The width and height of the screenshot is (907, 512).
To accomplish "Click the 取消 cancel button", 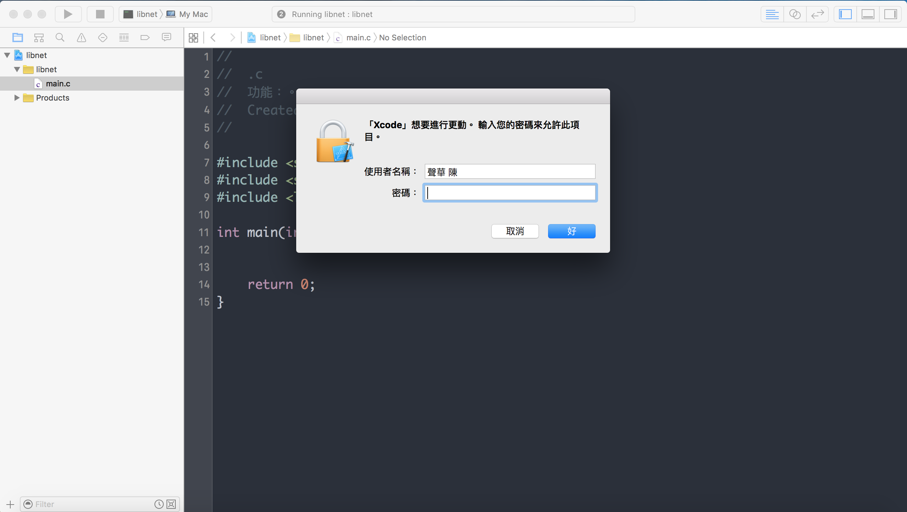I will (x=515, y=231).
